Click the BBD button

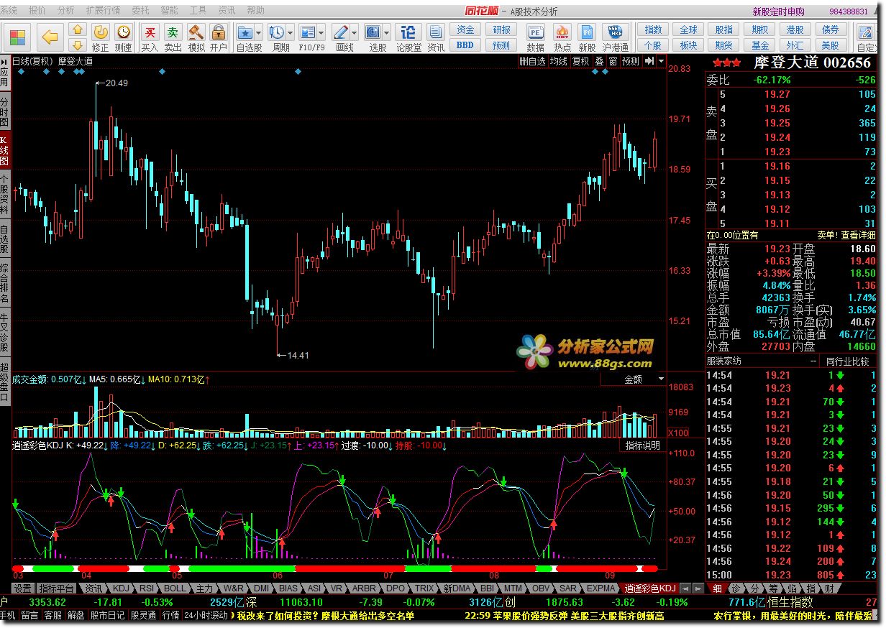465,45
